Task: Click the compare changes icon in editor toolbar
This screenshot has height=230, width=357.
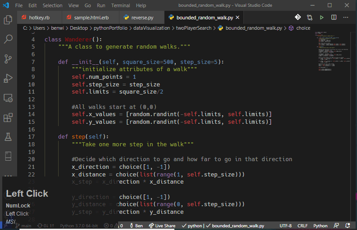Action: pos(310,17)
